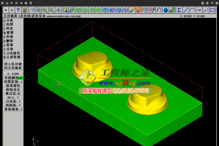Open the 荧幕视角 (screen view) options
This screenshot has width=219, height=146.
pos(13,109)
